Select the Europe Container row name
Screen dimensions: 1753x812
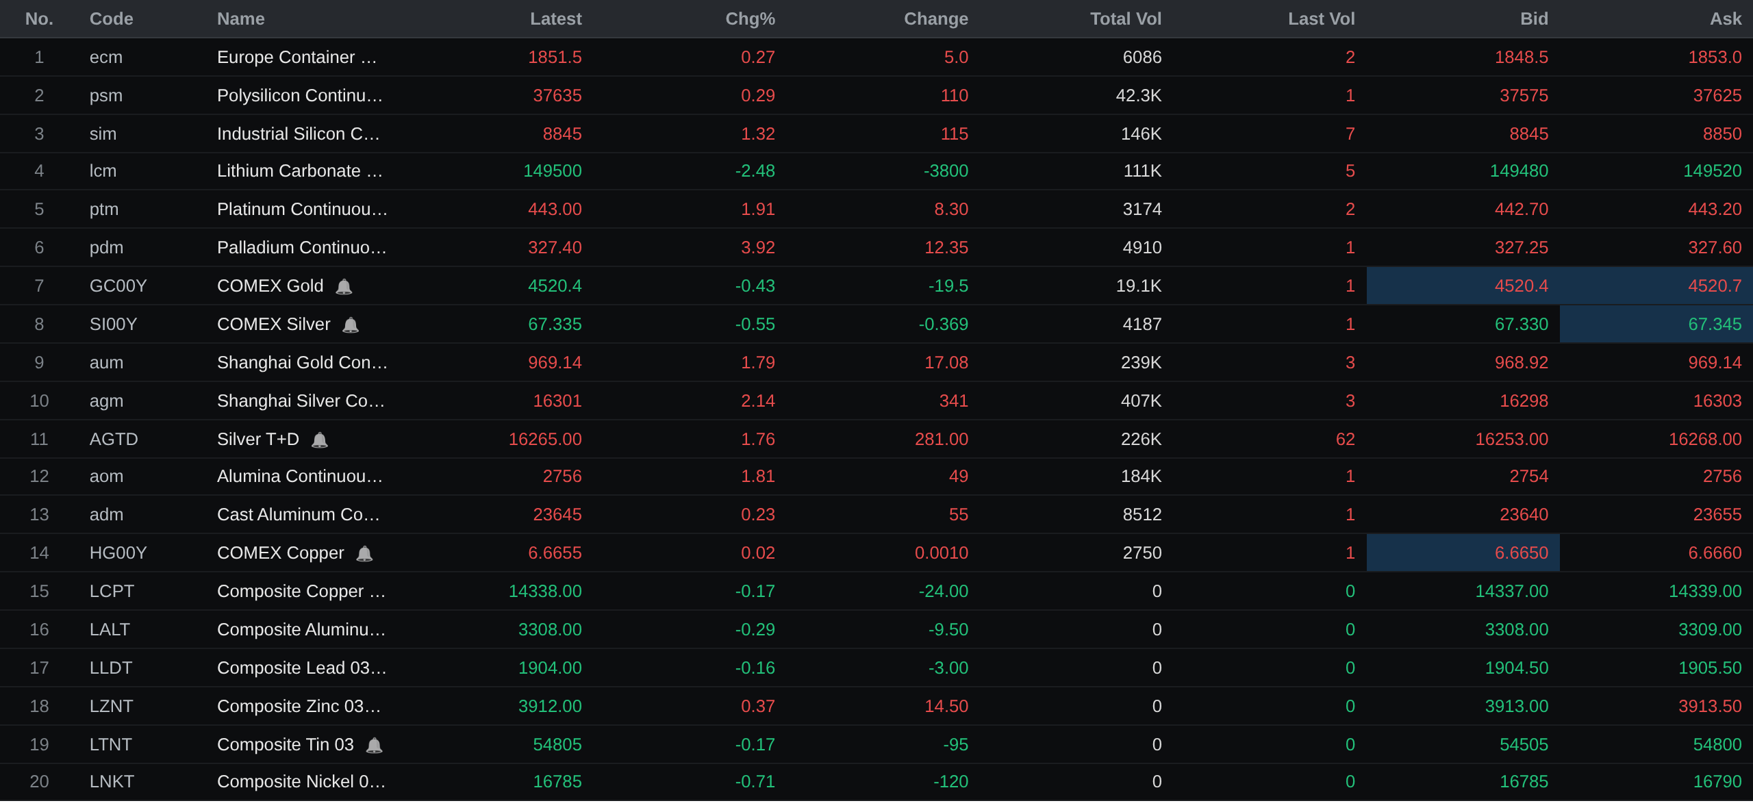tap(297, 58)
